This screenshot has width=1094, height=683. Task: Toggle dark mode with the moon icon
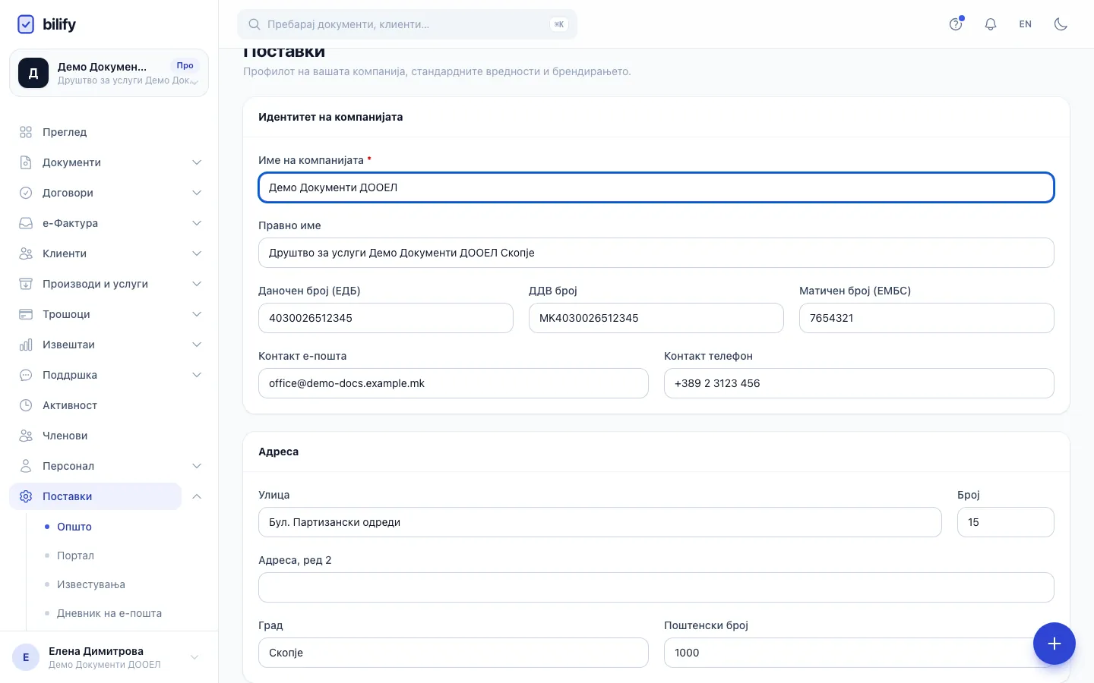tap(1061, 24)
